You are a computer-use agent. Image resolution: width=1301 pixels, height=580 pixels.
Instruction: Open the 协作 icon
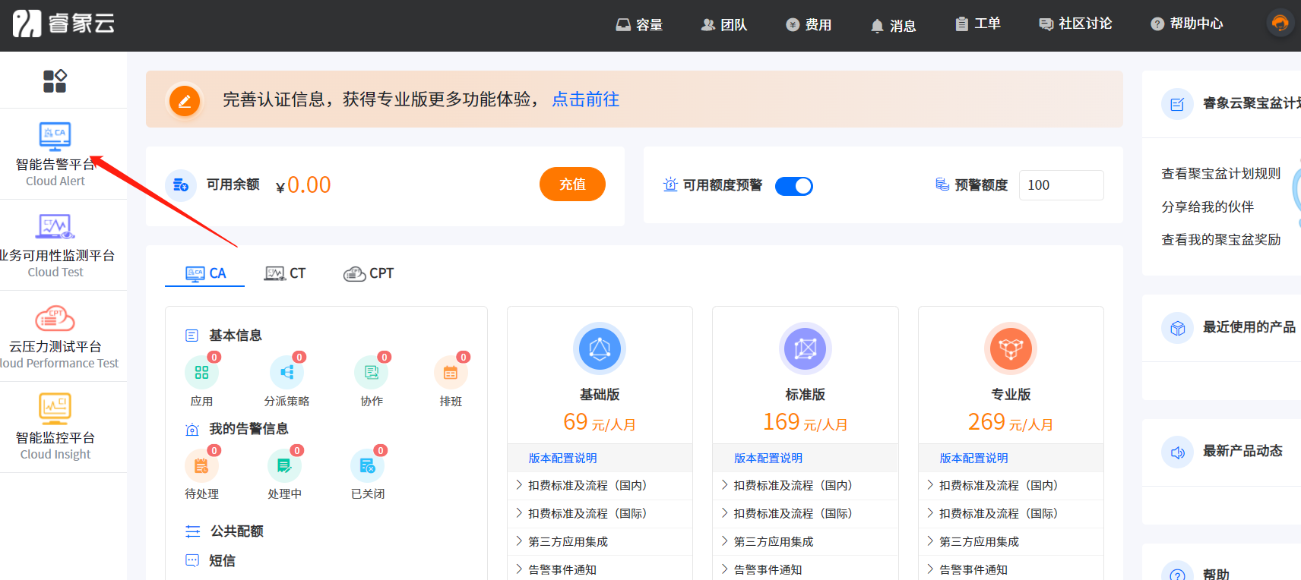click(x=372, y=373)
